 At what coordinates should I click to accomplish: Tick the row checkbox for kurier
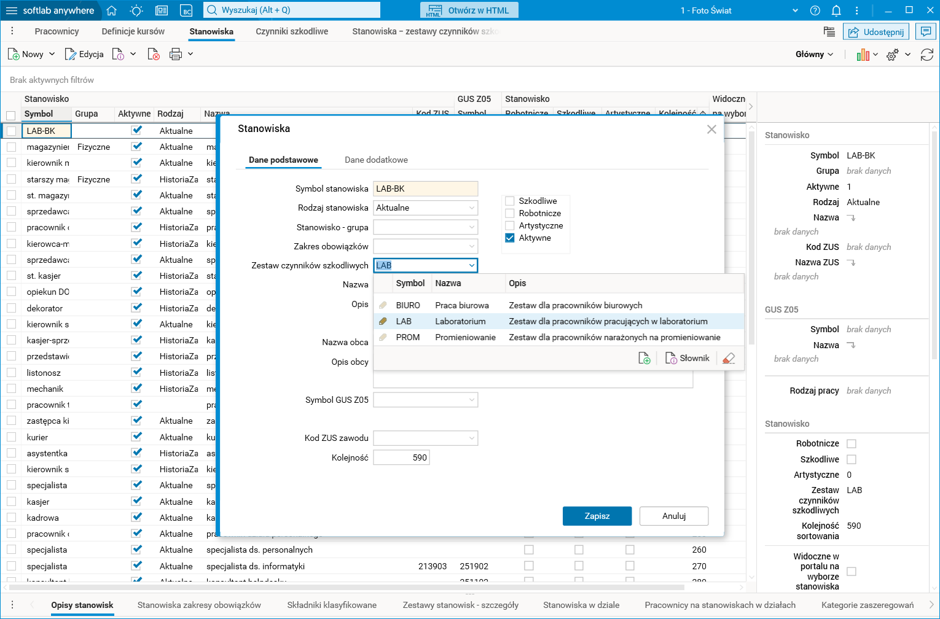(x=11, y=437)
